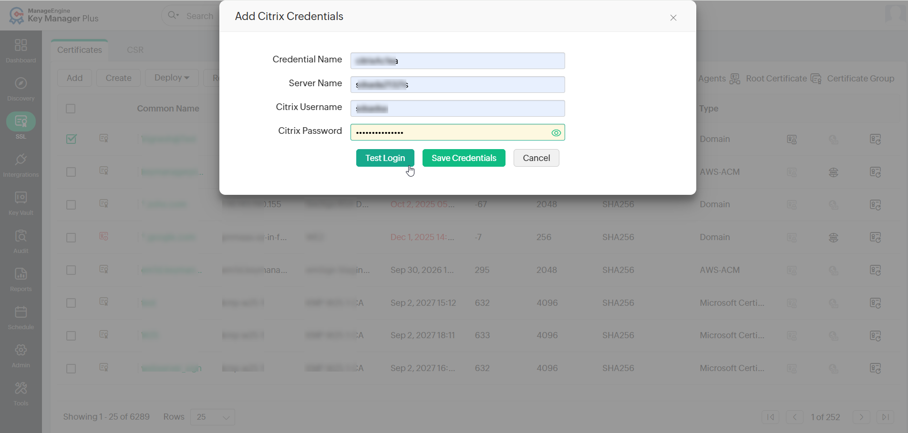The width and height of the screenshot is (908, 433).
Task: Click the Oct 2, 2025 expiry date cell
Action: tap(423, 204)
